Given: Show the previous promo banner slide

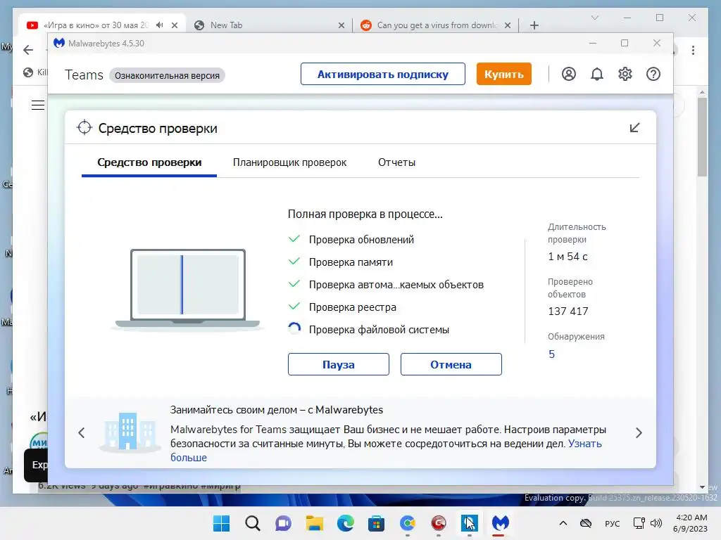Looking at the screenshot, I should point(82,432).
